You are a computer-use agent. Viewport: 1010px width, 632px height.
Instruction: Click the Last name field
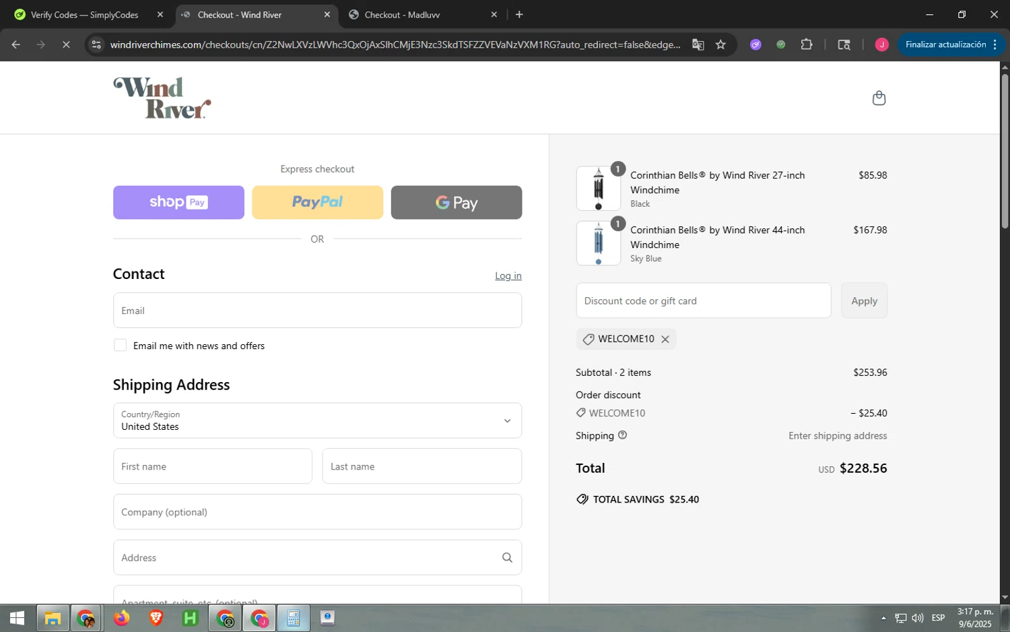tap(422, 466)
